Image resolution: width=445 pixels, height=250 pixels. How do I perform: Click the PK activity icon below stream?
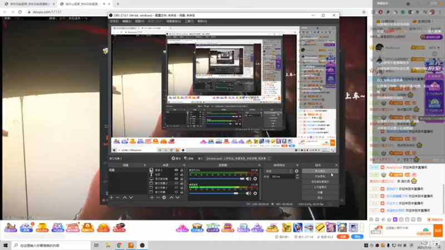58,227
